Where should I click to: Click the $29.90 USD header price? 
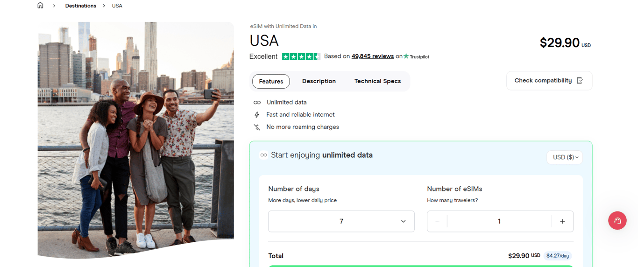[565, 43]
